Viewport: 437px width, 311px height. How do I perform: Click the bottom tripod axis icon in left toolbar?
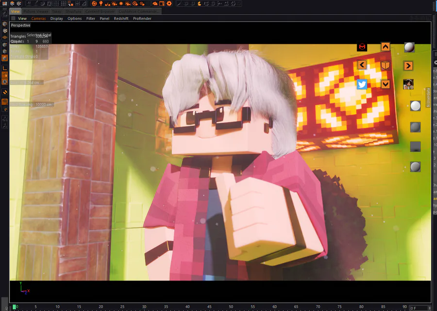coord(5,126)
